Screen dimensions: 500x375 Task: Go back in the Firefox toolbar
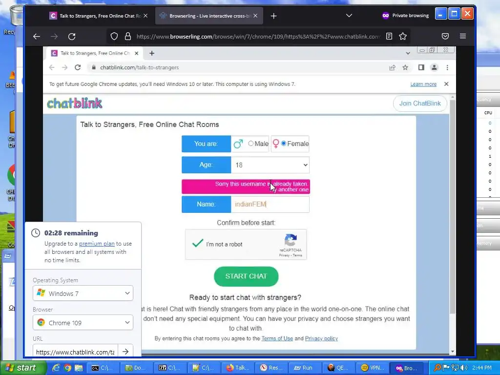click(x=37, y=36)
